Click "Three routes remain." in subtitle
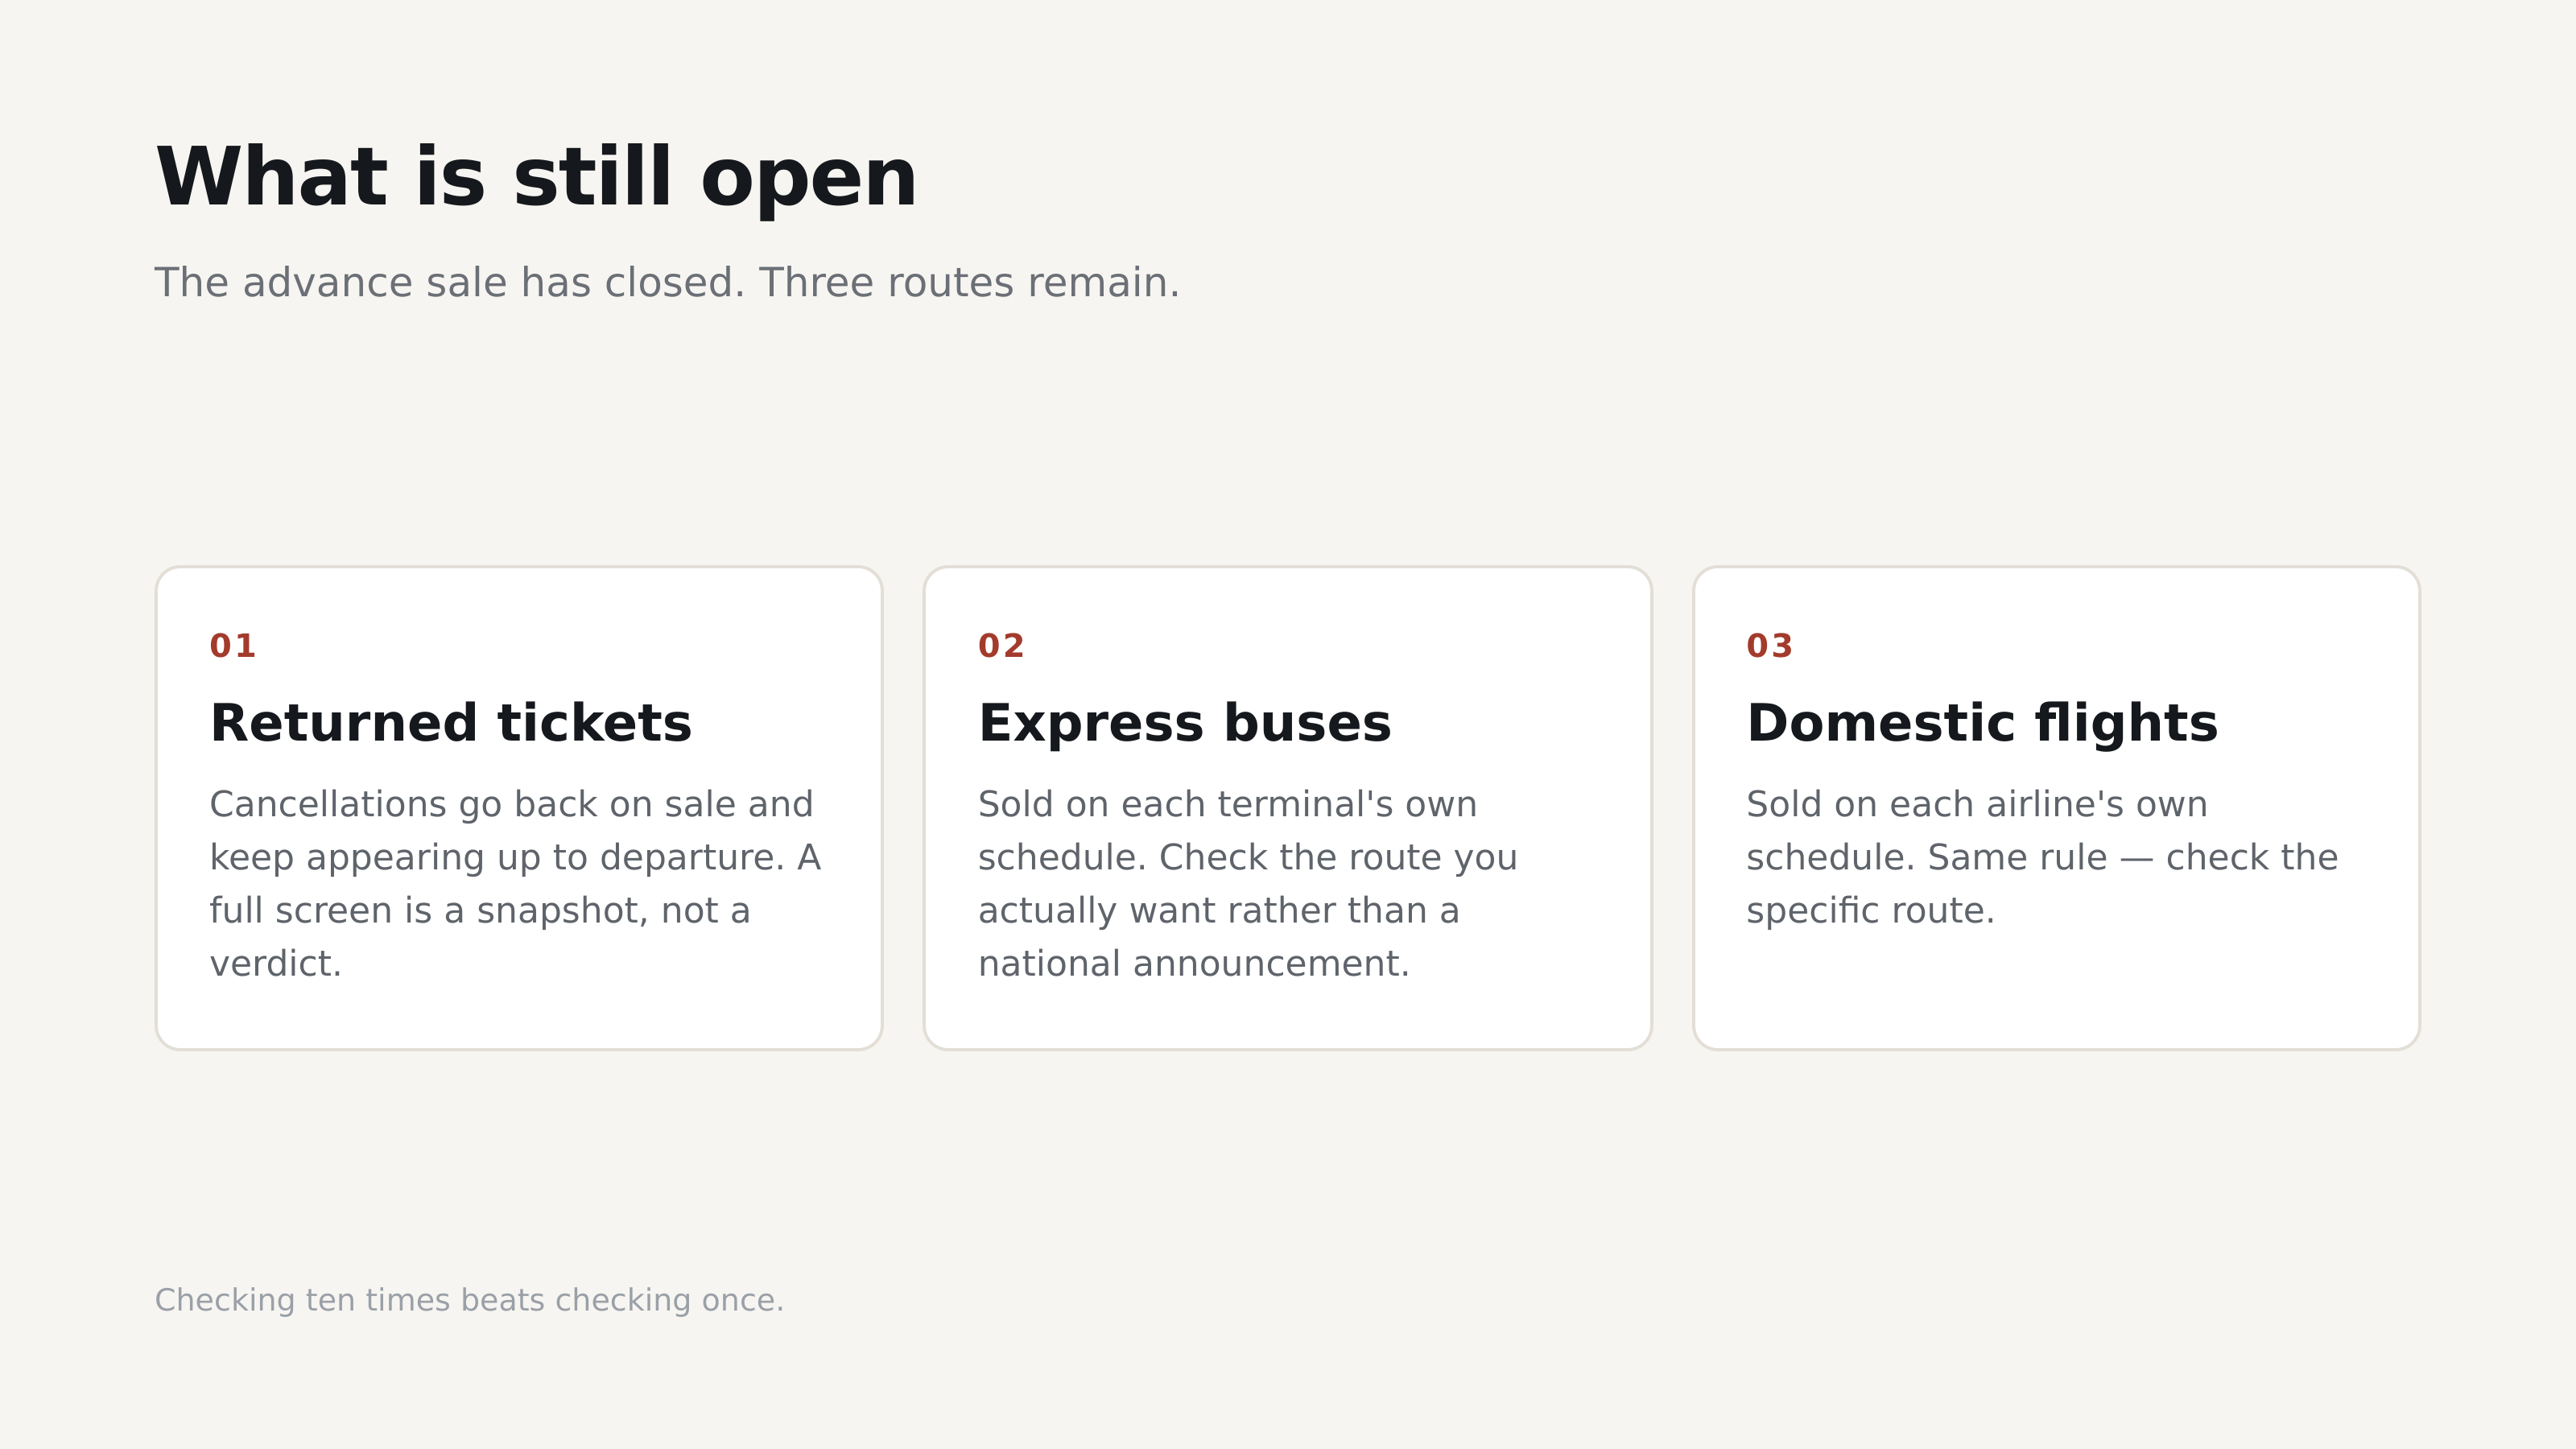Image resolution: width=2576 pixels, height=1449 pixels. [969, 283]
